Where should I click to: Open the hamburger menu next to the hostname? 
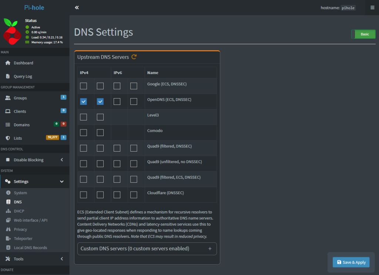click(x=372, y=7)
